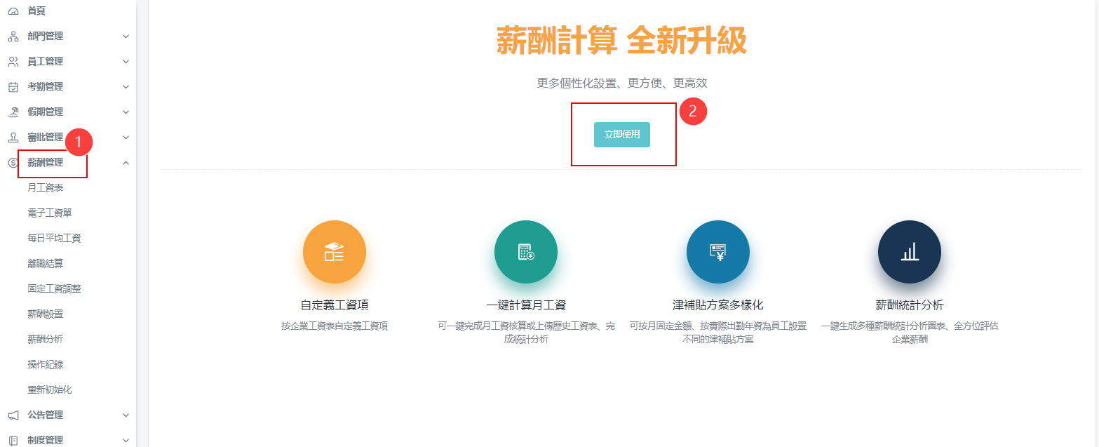Click the 部門管理 organization icon
This screenshot has width=1099, height=447.
tap(13, 36)
